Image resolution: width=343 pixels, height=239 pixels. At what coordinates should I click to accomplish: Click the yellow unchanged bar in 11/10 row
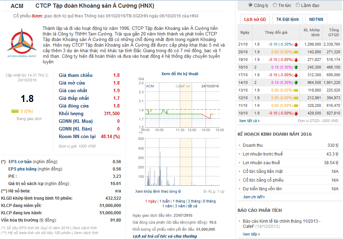(x=296, y=106)
